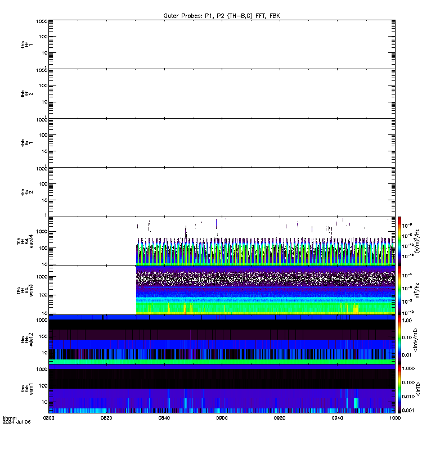Click the 'nT²/Hz' color bar unit label

(x=417, y=290)
